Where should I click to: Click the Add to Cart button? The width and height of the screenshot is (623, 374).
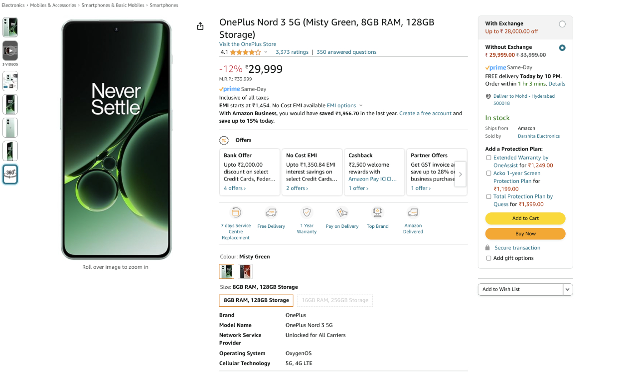525,218
